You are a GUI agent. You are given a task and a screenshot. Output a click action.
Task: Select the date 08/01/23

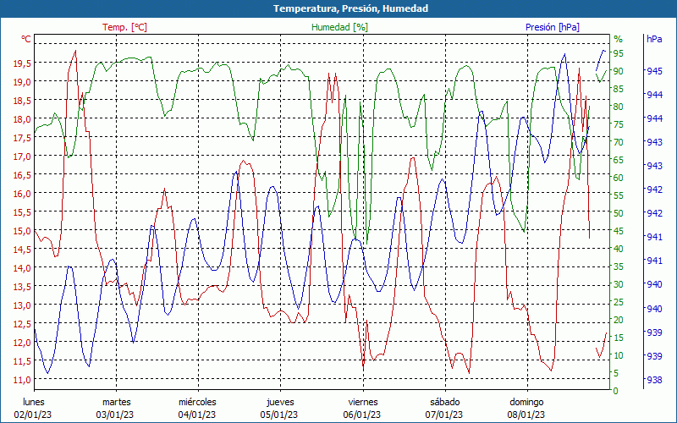coord(526,415)
